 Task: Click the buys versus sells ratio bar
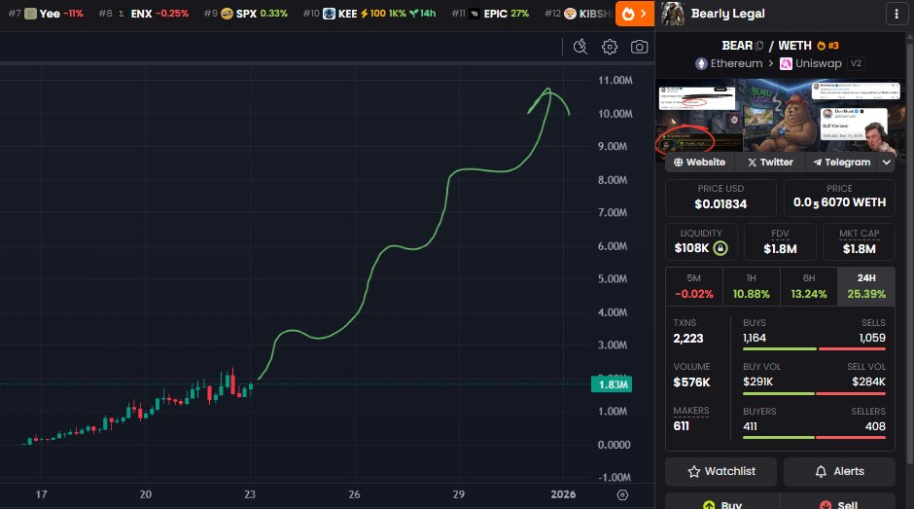click(x=814, y=349)
